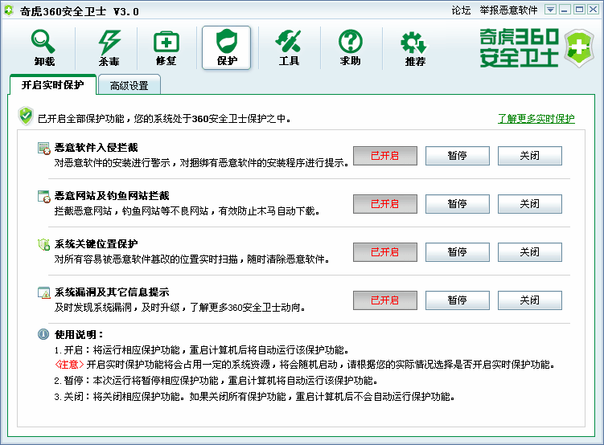
Task: Open the title bar dropdown arrow menu
Action: (x=550, y=10)
